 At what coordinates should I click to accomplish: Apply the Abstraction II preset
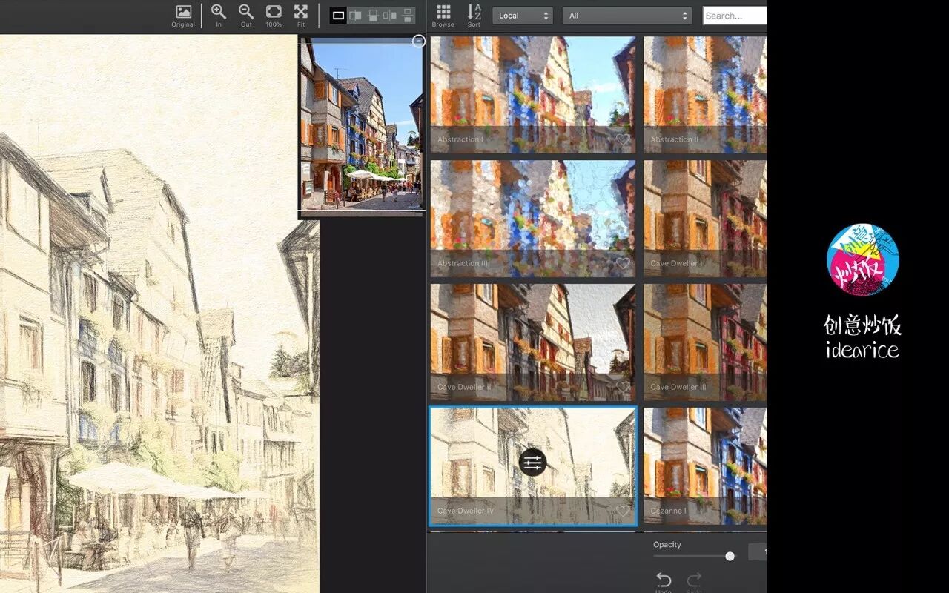tap(705, 94)
